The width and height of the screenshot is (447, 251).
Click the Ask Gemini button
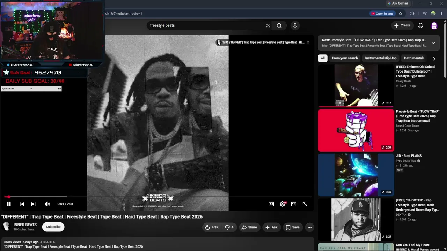(398, 3)
